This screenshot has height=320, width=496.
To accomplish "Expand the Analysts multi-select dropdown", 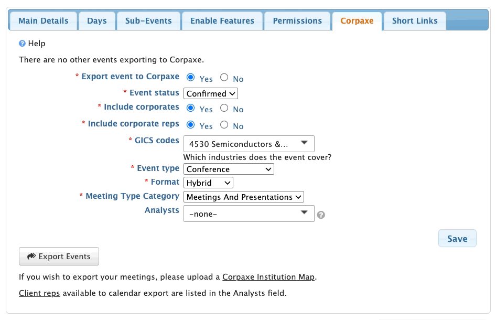I will tap(249, 214).
